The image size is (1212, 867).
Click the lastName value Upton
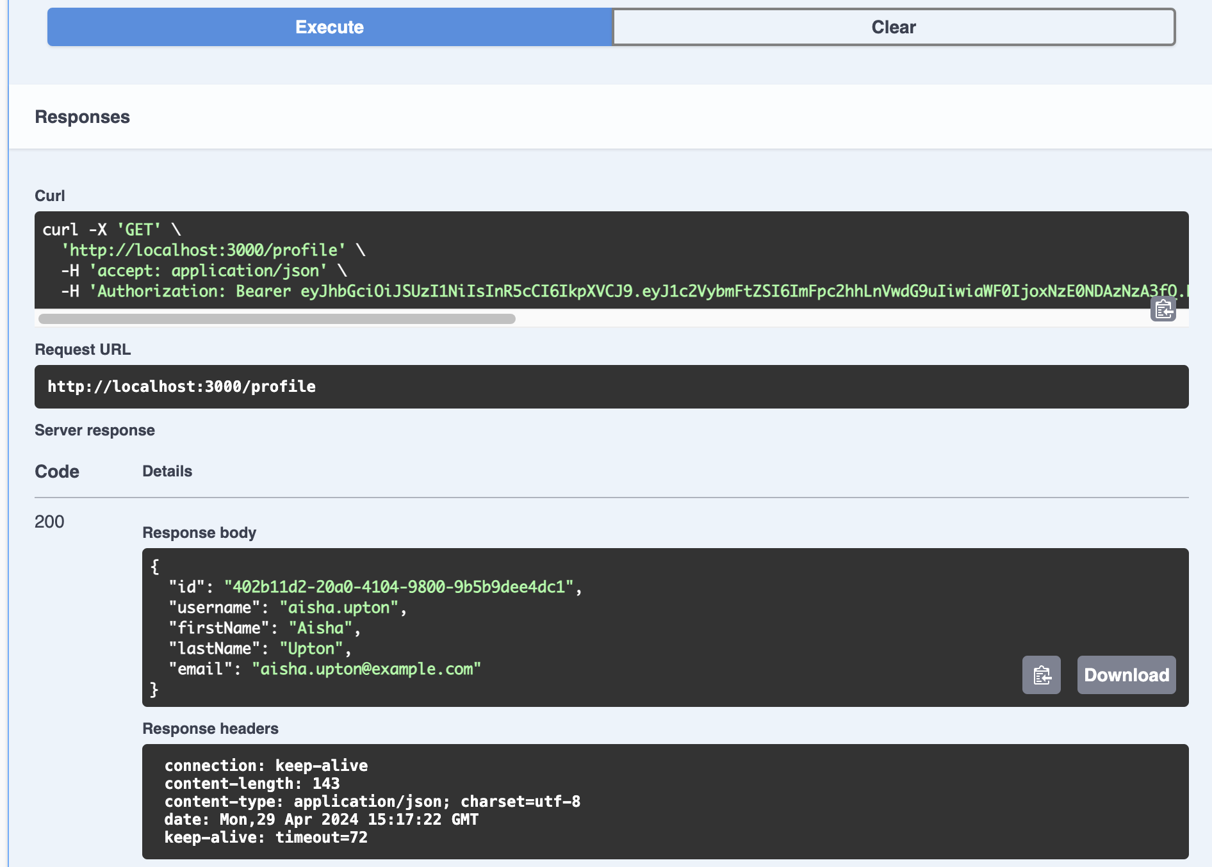[311, 649]
